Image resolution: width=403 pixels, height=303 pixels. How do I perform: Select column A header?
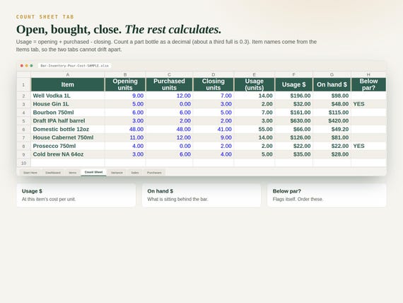pos(68,74)
